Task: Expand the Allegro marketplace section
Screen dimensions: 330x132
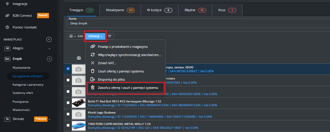Action: 49,48
